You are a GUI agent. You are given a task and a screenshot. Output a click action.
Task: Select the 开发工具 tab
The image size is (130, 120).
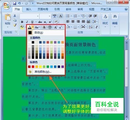tap(106, 9)
